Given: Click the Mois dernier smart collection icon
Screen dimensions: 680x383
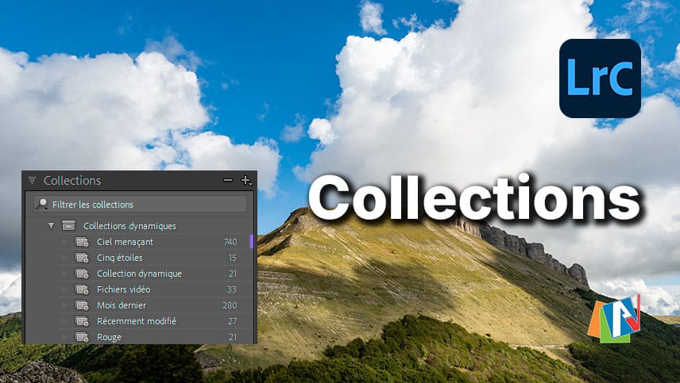Looking at the screenshot, I should (82, 305).
